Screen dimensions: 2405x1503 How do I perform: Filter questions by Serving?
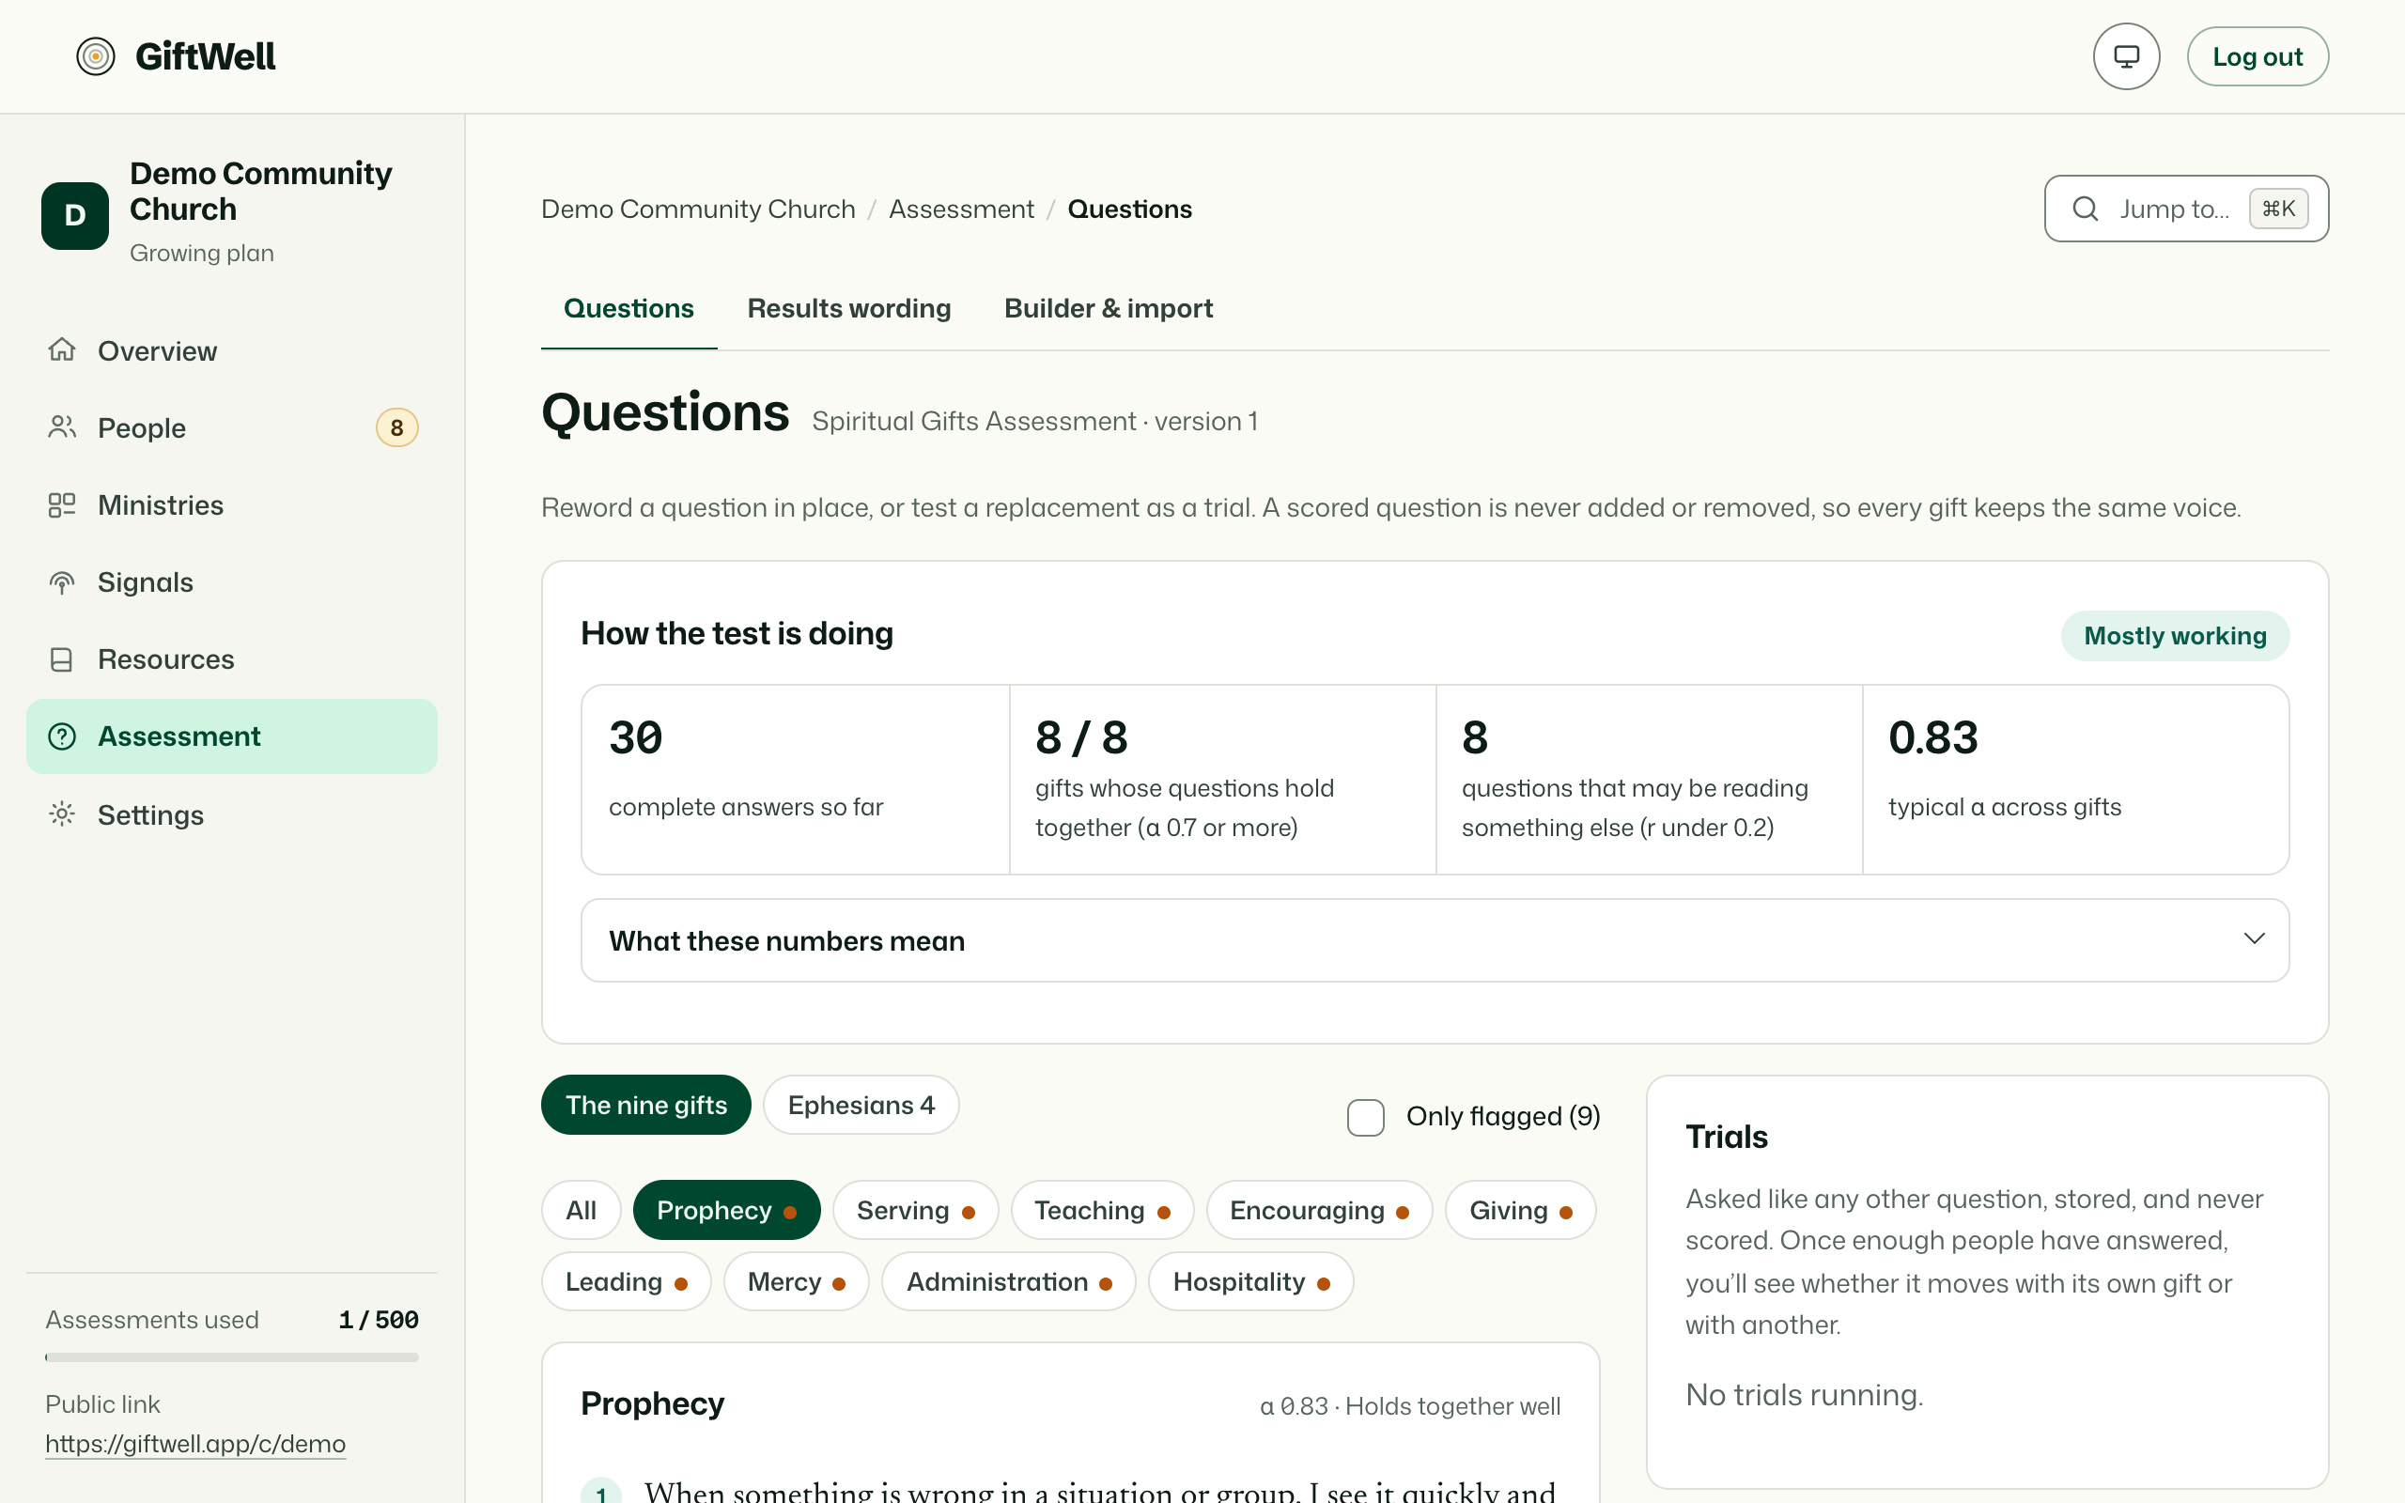tap(915, 1210)
